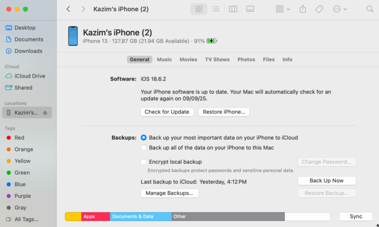379x227 pixels.
Task: Switch to the Photos tab
Action: pos(246,60)
